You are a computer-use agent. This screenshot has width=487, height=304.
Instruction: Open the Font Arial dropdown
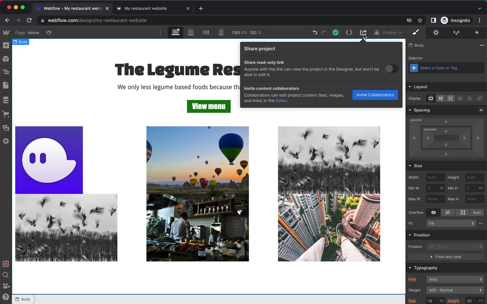pos(455,279)
